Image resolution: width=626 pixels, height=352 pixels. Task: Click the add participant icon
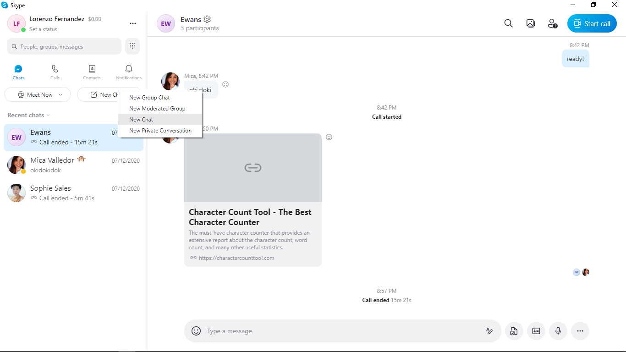[553, 23]
